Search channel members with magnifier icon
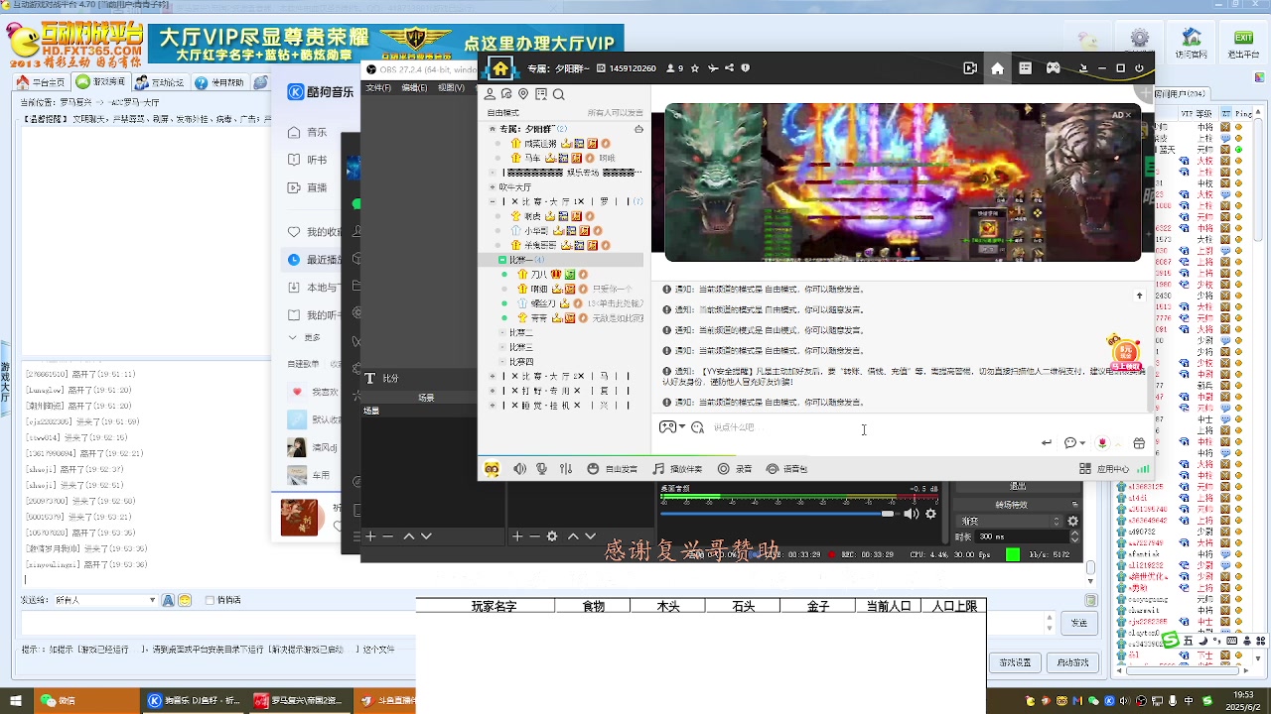Screen dimensions: 1271x714 (558, 94)
